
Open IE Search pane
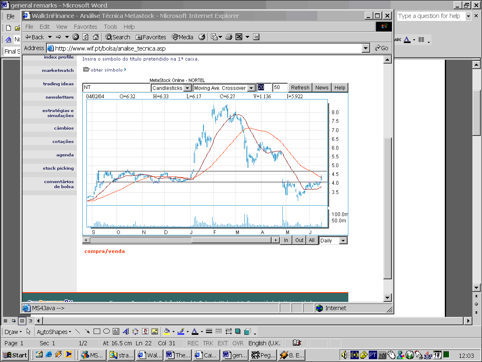(118, 37)
